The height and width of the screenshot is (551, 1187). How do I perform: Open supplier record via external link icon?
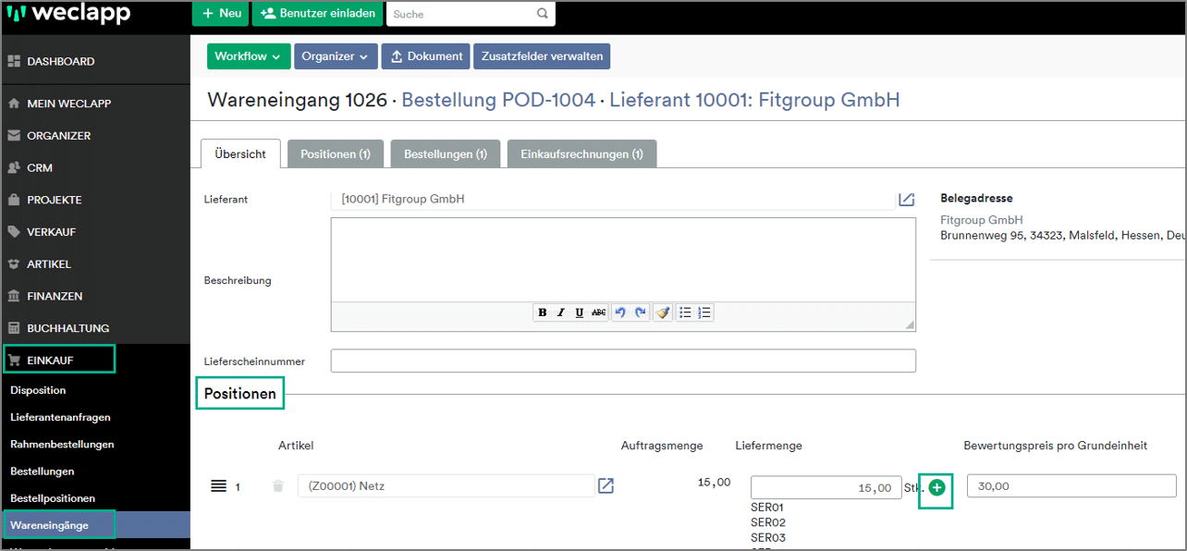pos(906,199)
